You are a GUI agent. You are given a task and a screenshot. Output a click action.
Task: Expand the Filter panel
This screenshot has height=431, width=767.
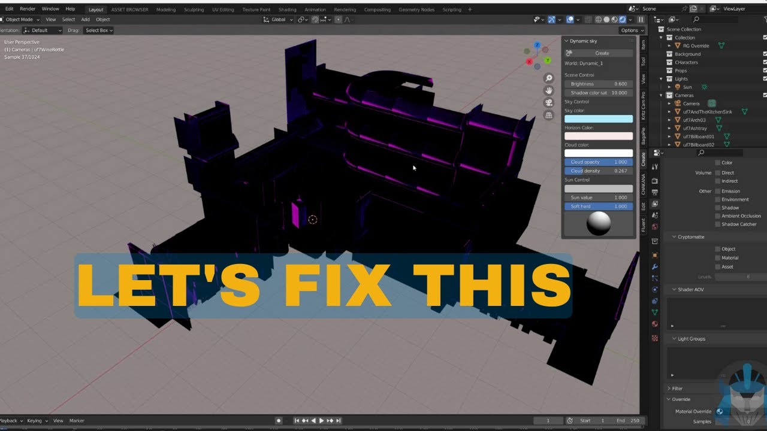(669, 388)
